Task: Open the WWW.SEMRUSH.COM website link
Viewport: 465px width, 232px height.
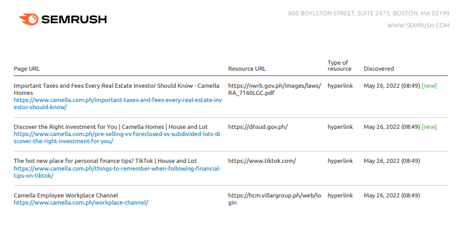Action: [x=418, y=25]
